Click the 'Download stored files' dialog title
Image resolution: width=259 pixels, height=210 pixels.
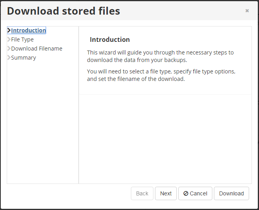(64, 11)
